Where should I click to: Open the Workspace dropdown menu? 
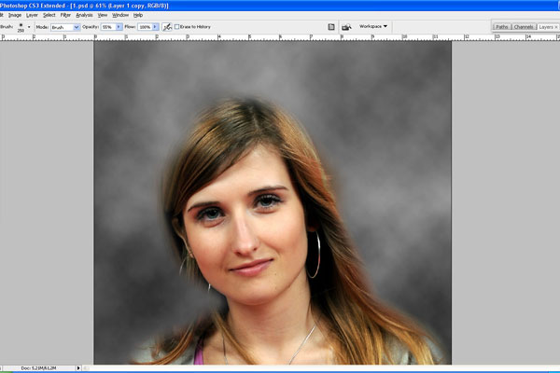(x=373, y=26)
